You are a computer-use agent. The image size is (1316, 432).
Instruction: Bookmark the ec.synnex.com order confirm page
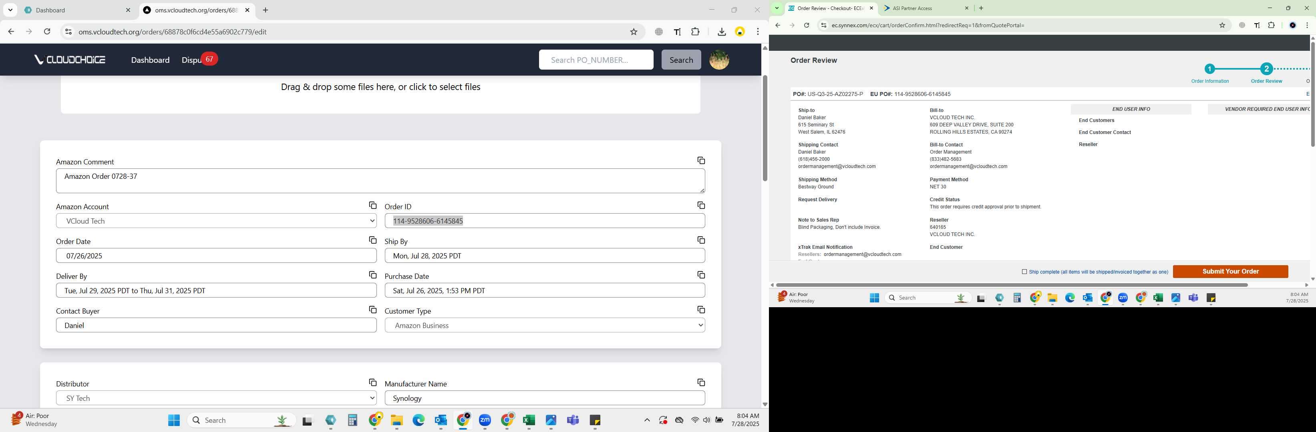(x=1222, y=25)
